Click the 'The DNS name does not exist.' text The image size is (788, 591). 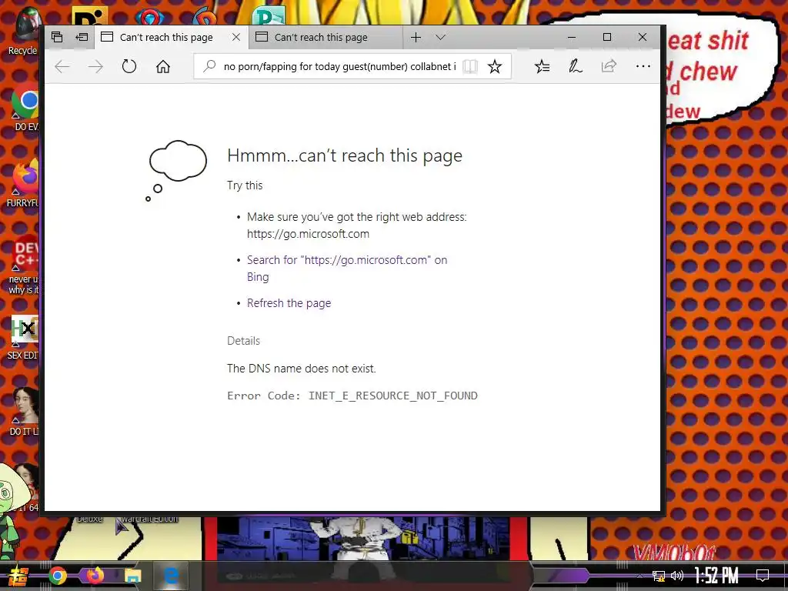click(302, 369)
